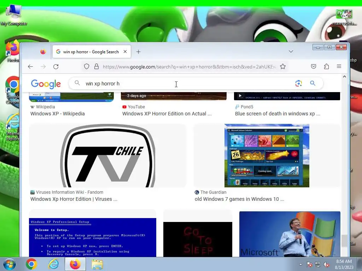The image size is (362, 271).
Task: Minimize the Firefox window
Action: pyautogui.click(x=318, y=47)
